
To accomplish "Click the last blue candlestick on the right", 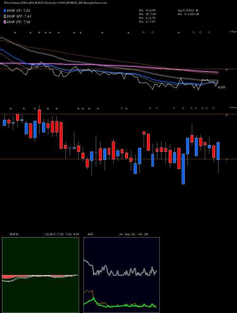I will tap(218, 151).
